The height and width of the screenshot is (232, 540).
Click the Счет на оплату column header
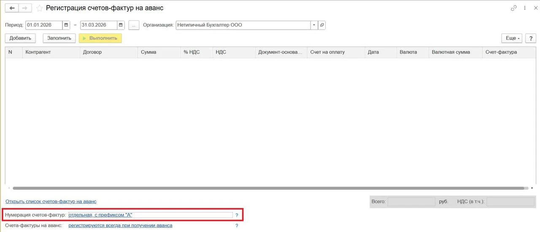tap(336, 52)
